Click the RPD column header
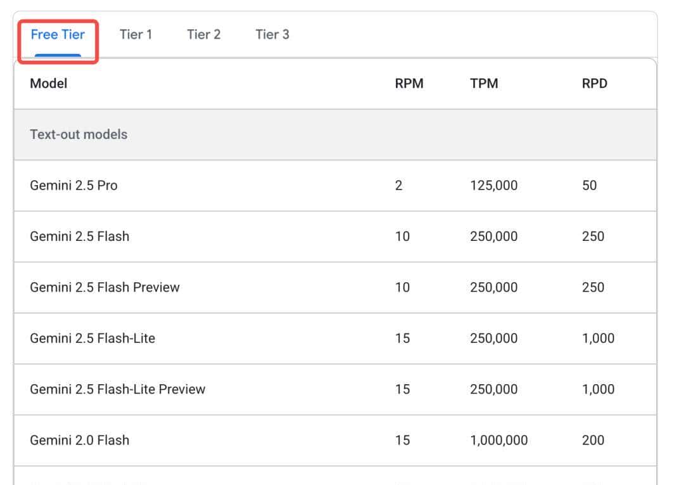 (x=594, y=84)
